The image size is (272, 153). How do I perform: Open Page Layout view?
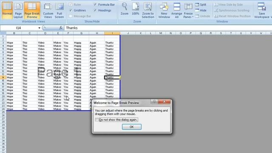tap(18, 10)
